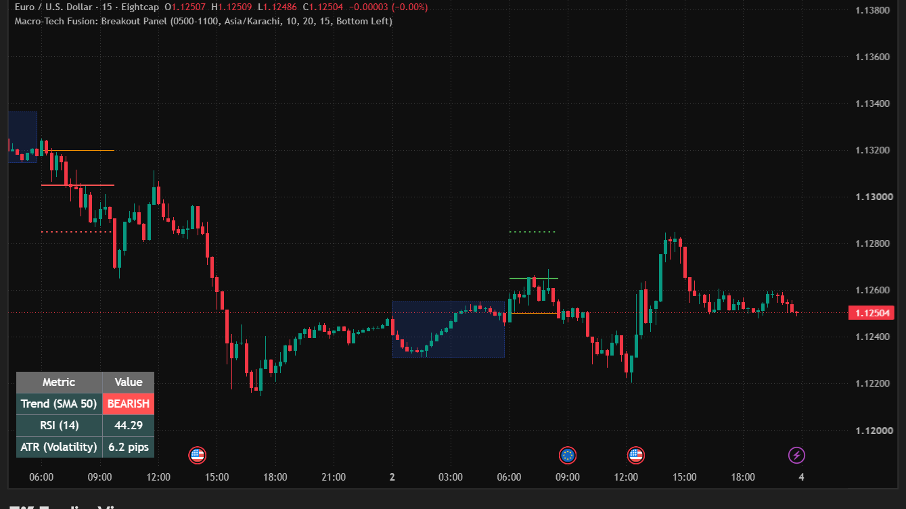Click the US flag event icon beside the EU flag
Viewport: 906px width, 509px height.
pyautogui.click(x=635, y=455)
